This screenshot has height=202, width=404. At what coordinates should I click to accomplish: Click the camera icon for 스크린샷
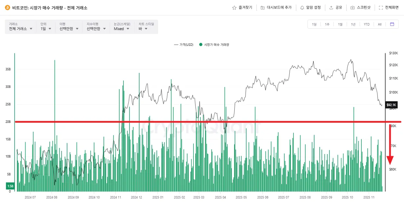pyautogui.click(x=353, y=7)
